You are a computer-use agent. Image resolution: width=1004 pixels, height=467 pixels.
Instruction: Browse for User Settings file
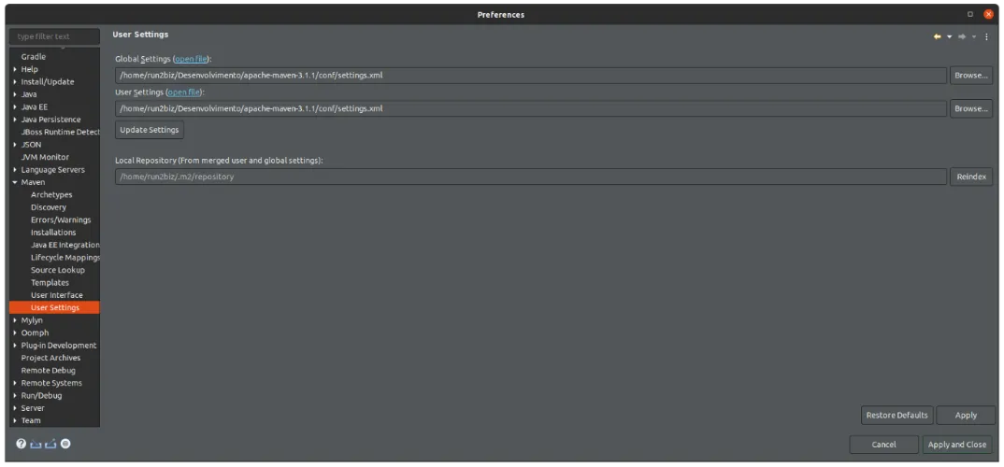970,108
